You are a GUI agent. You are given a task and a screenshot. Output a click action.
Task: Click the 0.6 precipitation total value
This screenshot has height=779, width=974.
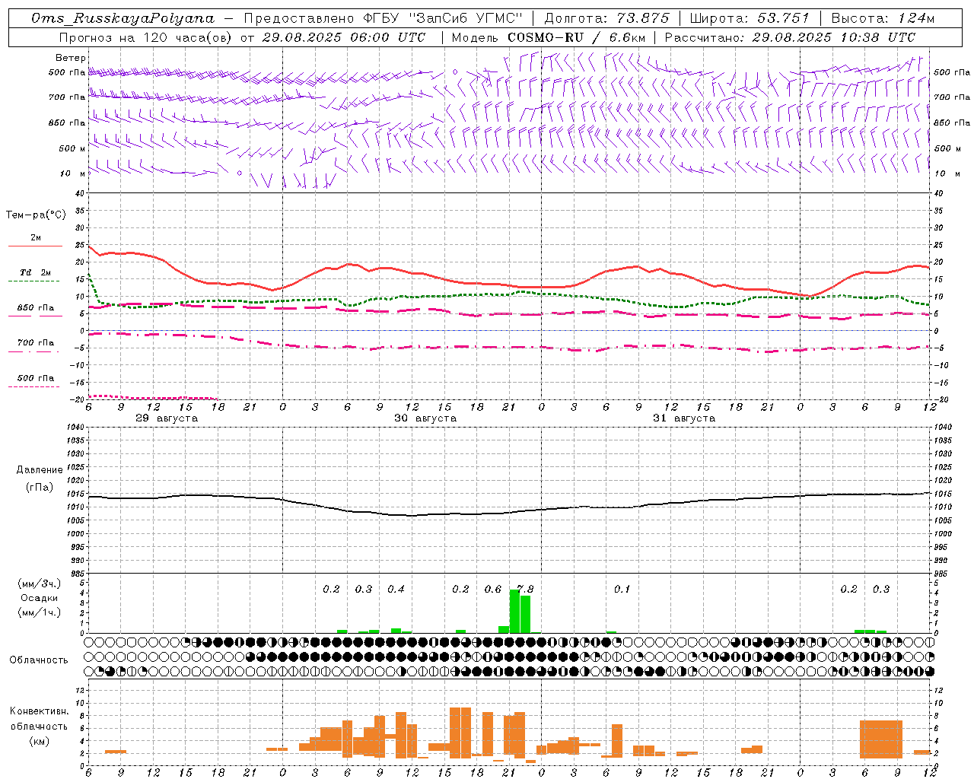point(493,590)
